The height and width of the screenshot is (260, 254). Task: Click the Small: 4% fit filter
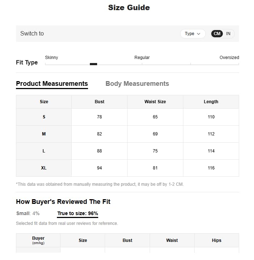click(28, 213)
